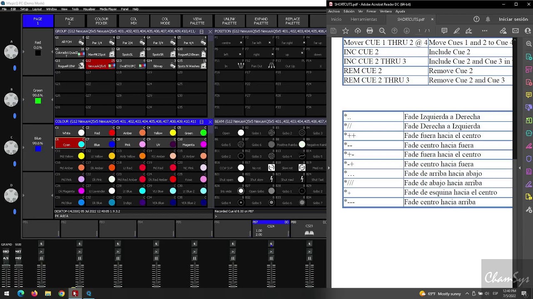The height and width of the screenshot is (299, 533).
Task: Share a link to the PDF
Action: click(x=503, y=31)
